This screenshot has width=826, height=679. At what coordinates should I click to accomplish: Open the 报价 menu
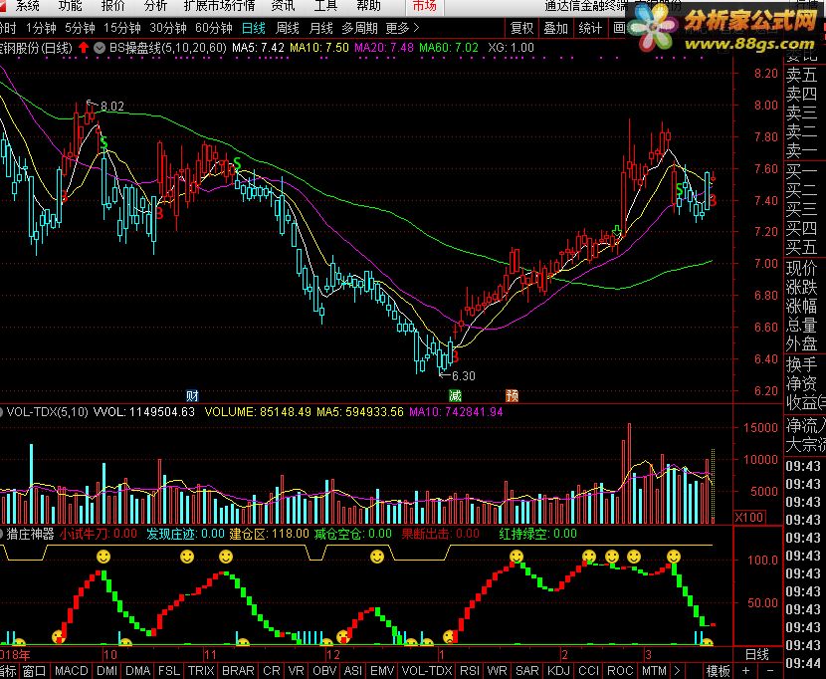(112, 6)
